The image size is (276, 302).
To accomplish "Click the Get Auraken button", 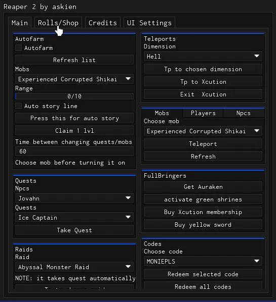I will 203,187.
